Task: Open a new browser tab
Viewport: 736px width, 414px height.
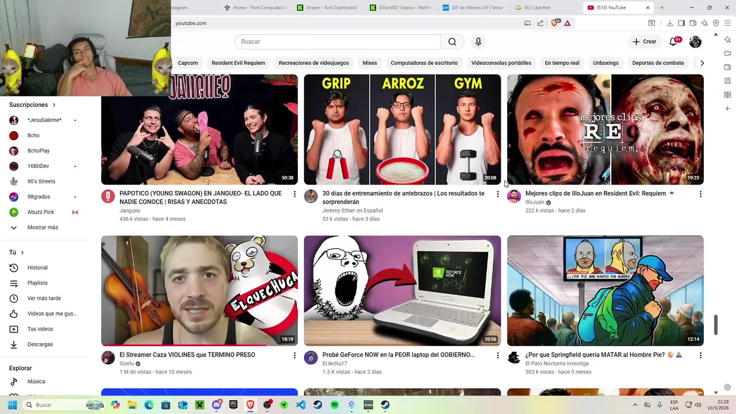Action: [x=662, y=7]
